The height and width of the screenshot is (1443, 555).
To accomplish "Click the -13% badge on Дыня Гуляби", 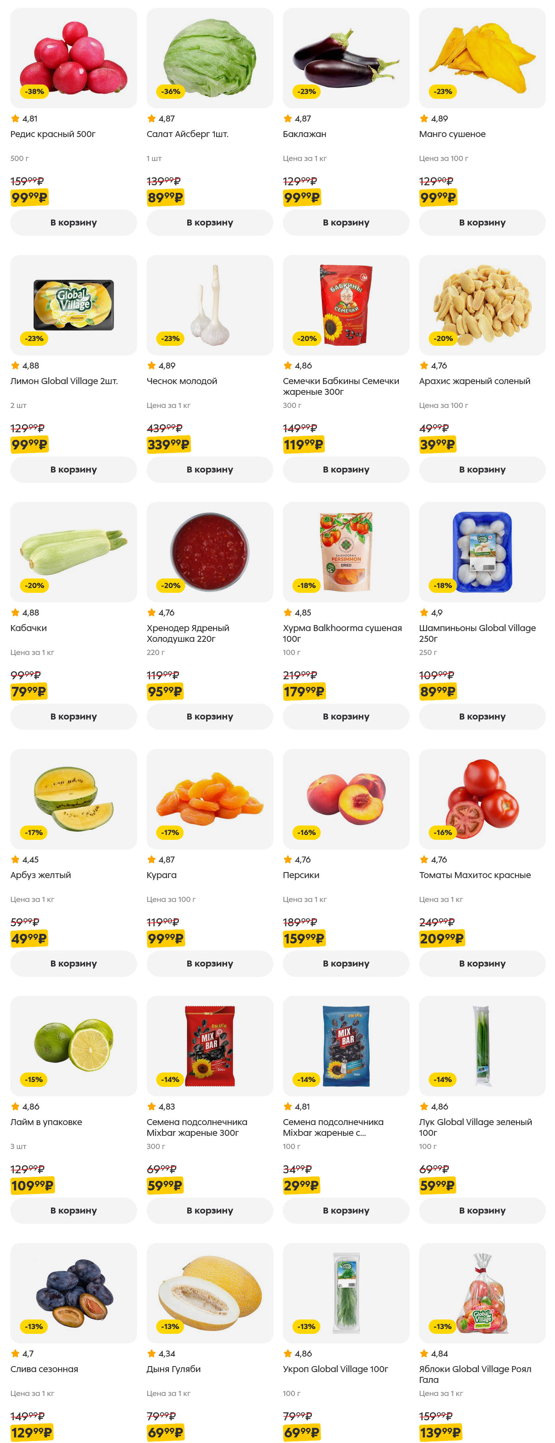I will coord(170,1326).
